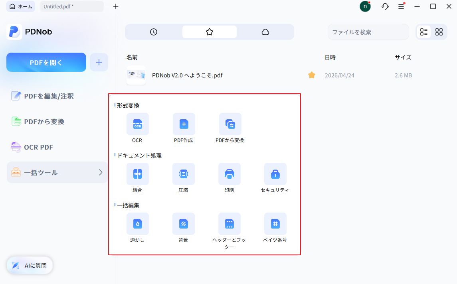Unstar PDNob V2.0 へようこそ.pdf favorite star

click(x=312, y=75)
